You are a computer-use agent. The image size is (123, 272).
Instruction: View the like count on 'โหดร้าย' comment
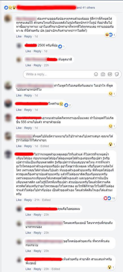(68, 105)
